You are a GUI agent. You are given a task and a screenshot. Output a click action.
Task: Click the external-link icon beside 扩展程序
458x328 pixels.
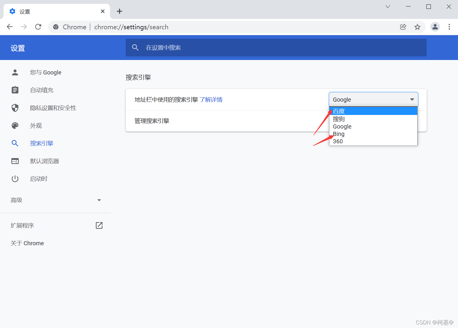pos(99,225)
